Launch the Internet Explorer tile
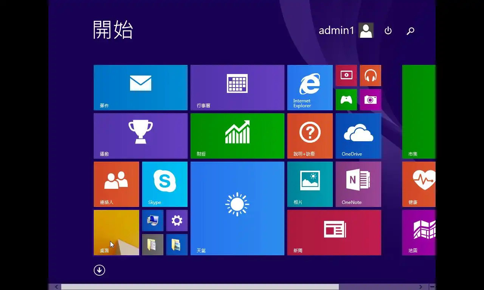This screenshot has height=290, width=484. click(310, 88)
